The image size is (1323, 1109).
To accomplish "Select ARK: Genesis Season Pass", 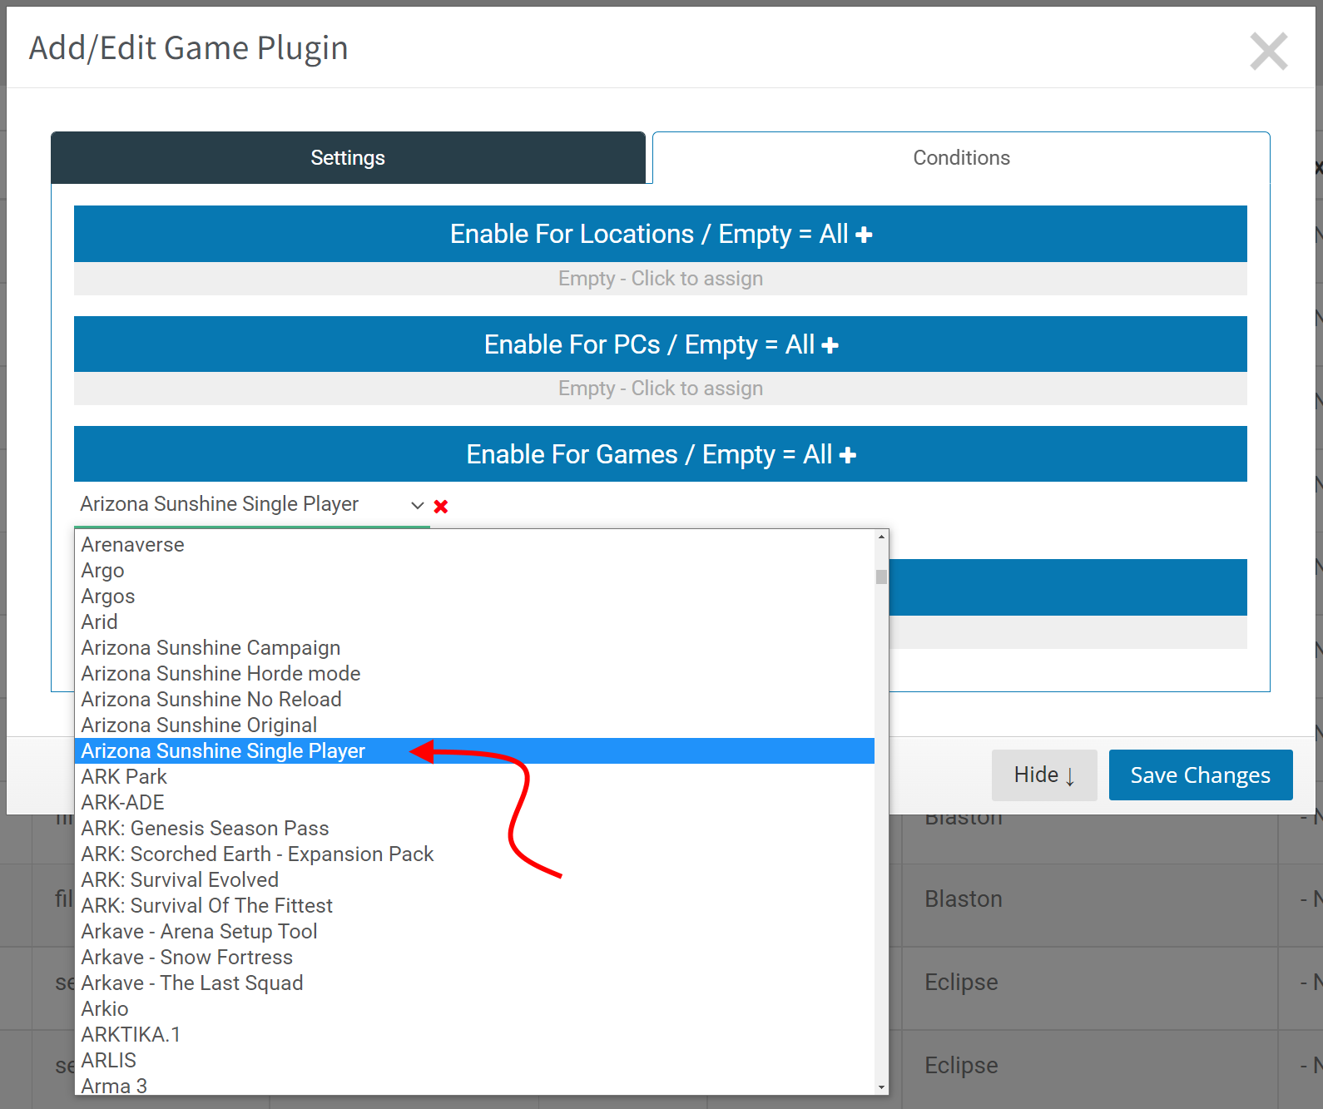I will 474,829.
